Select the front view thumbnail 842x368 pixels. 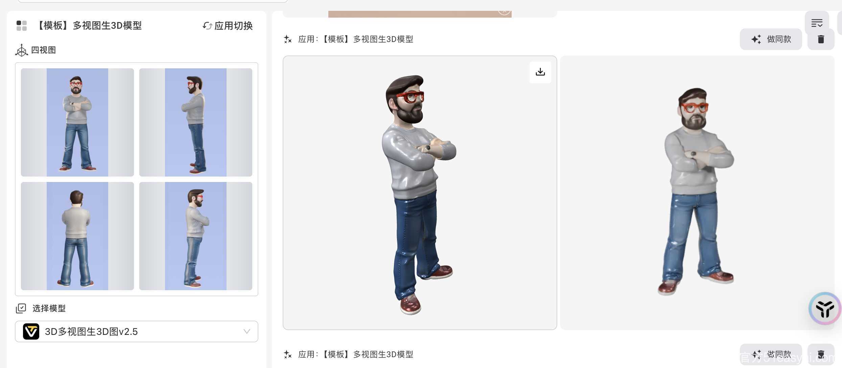point(77,122)
